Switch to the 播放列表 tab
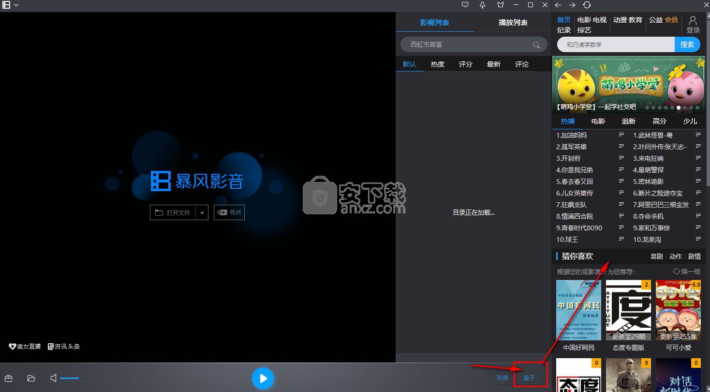This screenshot has width=710, height=392. coord(513,23)
